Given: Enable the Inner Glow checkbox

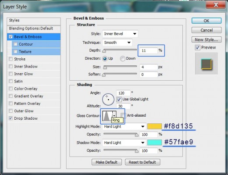Looking at the screenshot, I should point(11,74).
